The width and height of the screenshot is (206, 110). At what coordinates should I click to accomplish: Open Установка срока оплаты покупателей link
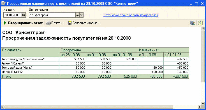[x=131, y=15]
